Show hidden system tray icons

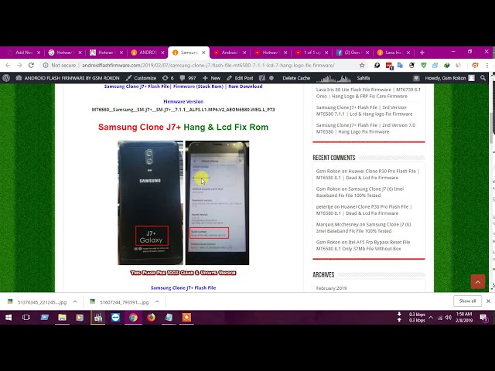pos(431,318)
